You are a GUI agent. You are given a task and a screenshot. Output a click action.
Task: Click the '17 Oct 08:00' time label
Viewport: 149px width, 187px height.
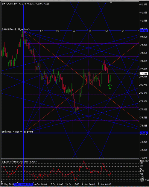click(x=56, y=184)
